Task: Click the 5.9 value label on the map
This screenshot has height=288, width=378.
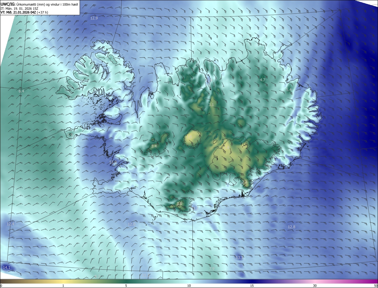Action: pyautogui.click(x=70, y=135)
